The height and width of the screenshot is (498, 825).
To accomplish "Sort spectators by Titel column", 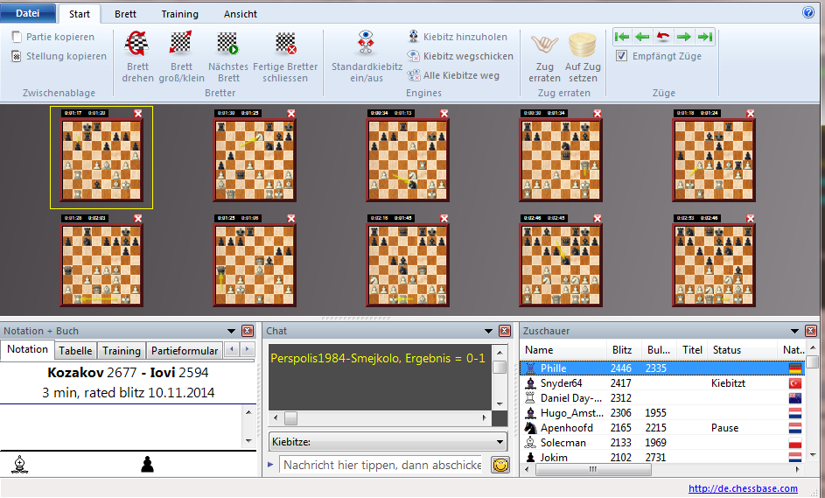I will pos(692,349).
